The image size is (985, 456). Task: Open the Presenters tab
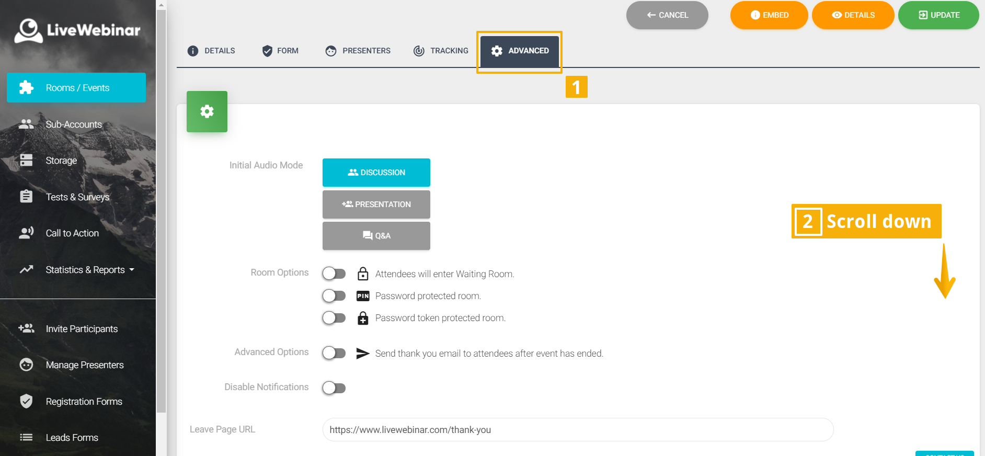tap(358, 51)
